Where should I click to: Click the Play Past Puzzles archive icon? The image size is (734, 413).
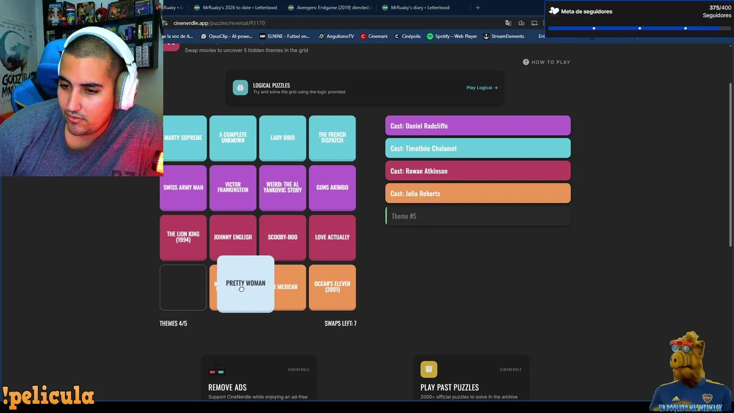428,369
